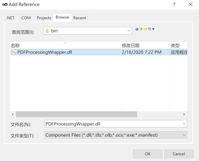The width and height of the screenshot is (199, 162).
Task: Click the View menu icon
Action: (149, 29)
